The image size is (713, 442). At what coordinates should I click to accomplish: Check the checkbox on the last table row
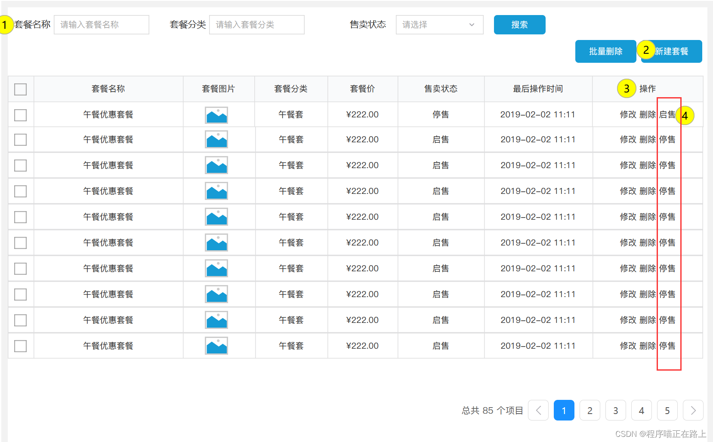pos(20,346)
